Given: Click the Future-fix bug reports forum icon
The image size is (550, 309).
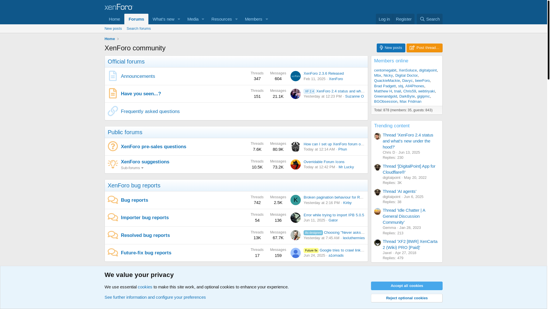Looking at the screenshot, I should click(x=113, y=252).
